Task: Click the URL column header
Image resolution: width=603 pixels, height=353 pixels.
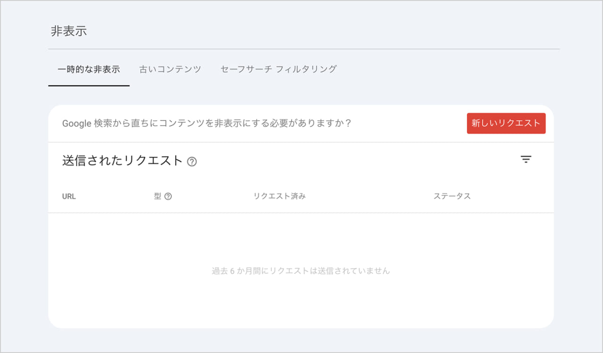Action: (69, 197)
